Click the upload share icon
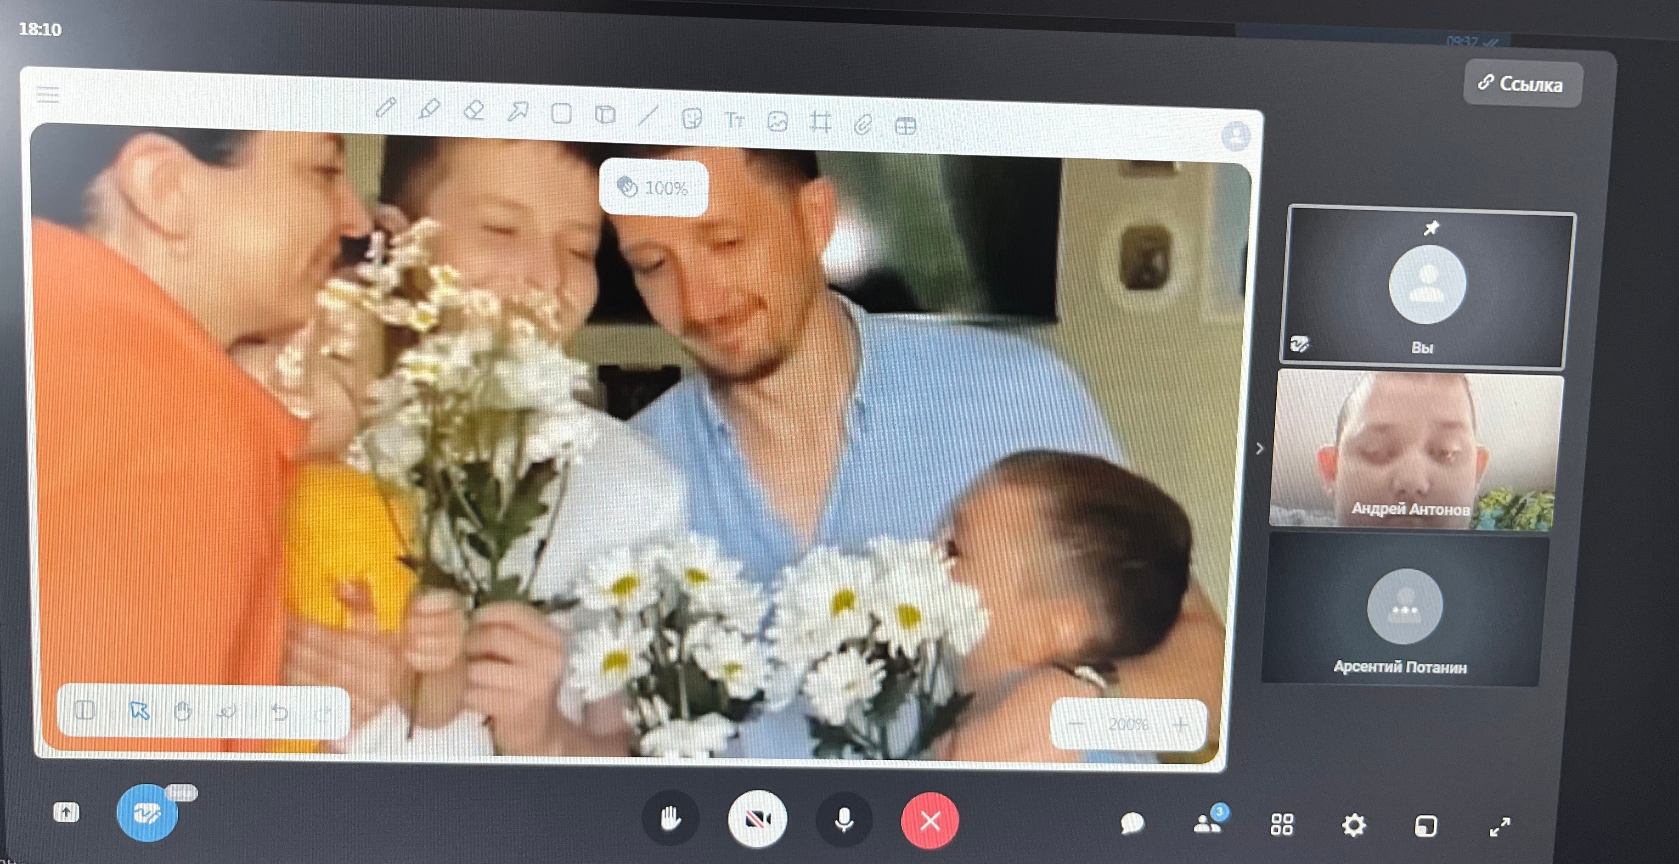 pos(66,812)
